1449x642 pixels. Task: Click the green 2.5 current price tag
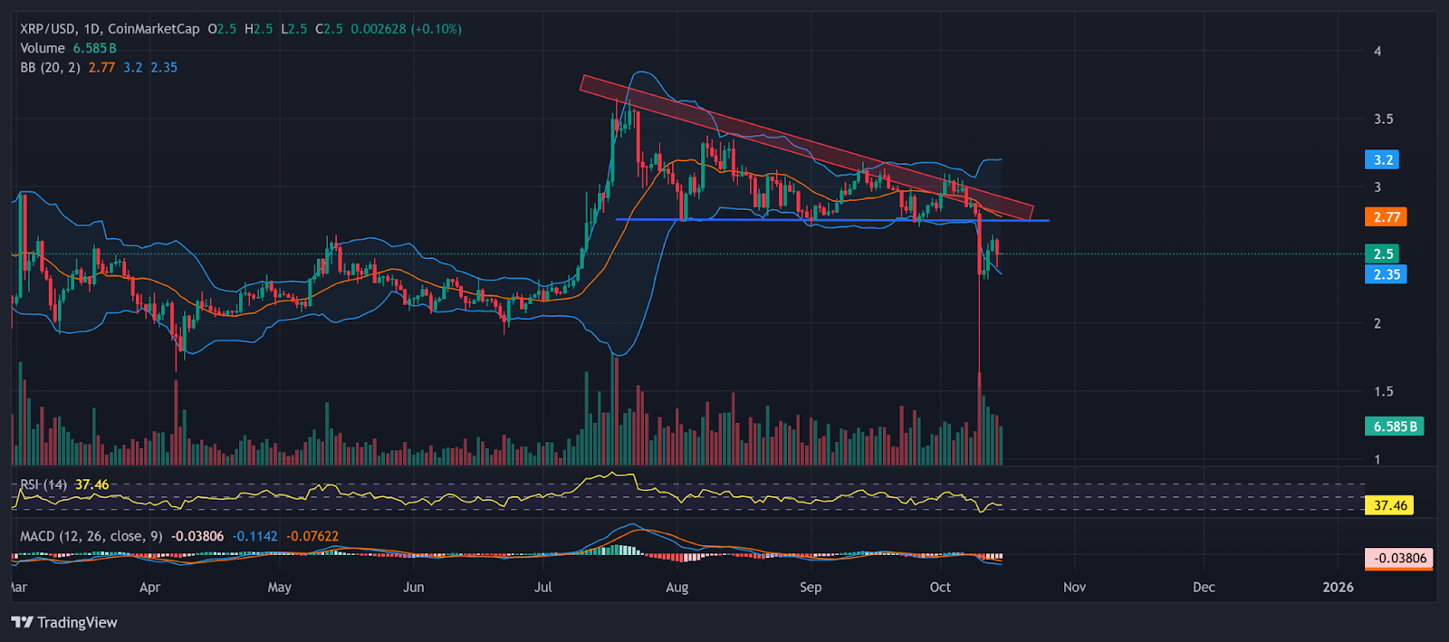point(1382,254)
